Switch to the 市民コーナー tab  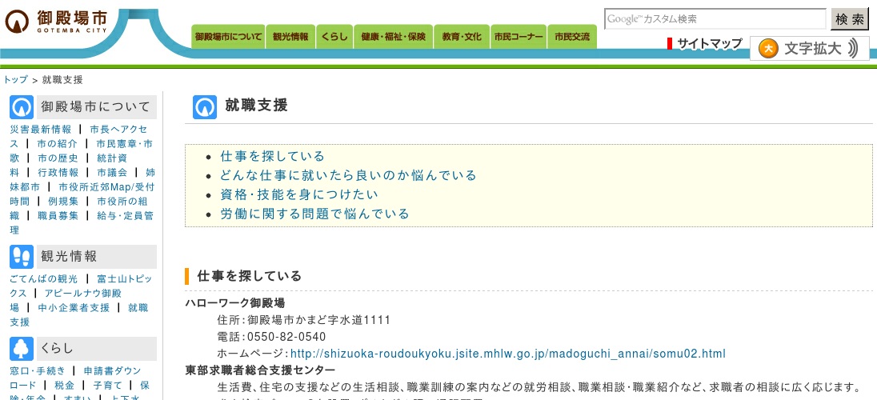519,37
